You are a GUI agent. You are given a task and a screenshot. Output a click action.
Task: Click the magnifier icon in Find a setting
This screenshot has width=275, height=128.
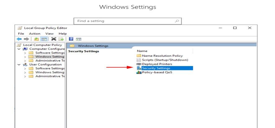coord(177,21)
